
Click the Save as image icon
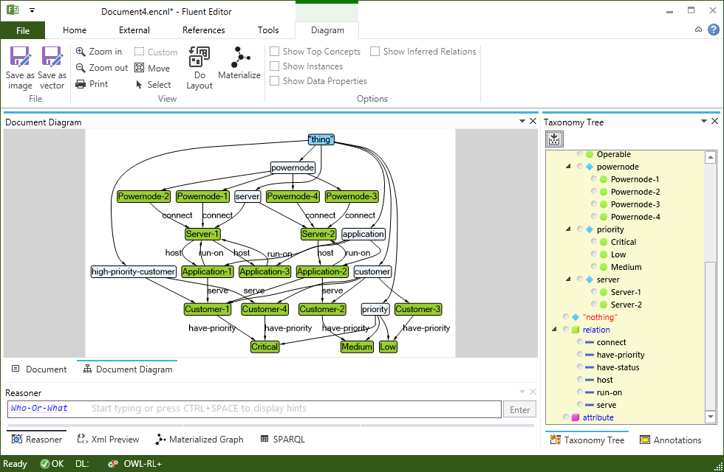click(x=20, y=65)
